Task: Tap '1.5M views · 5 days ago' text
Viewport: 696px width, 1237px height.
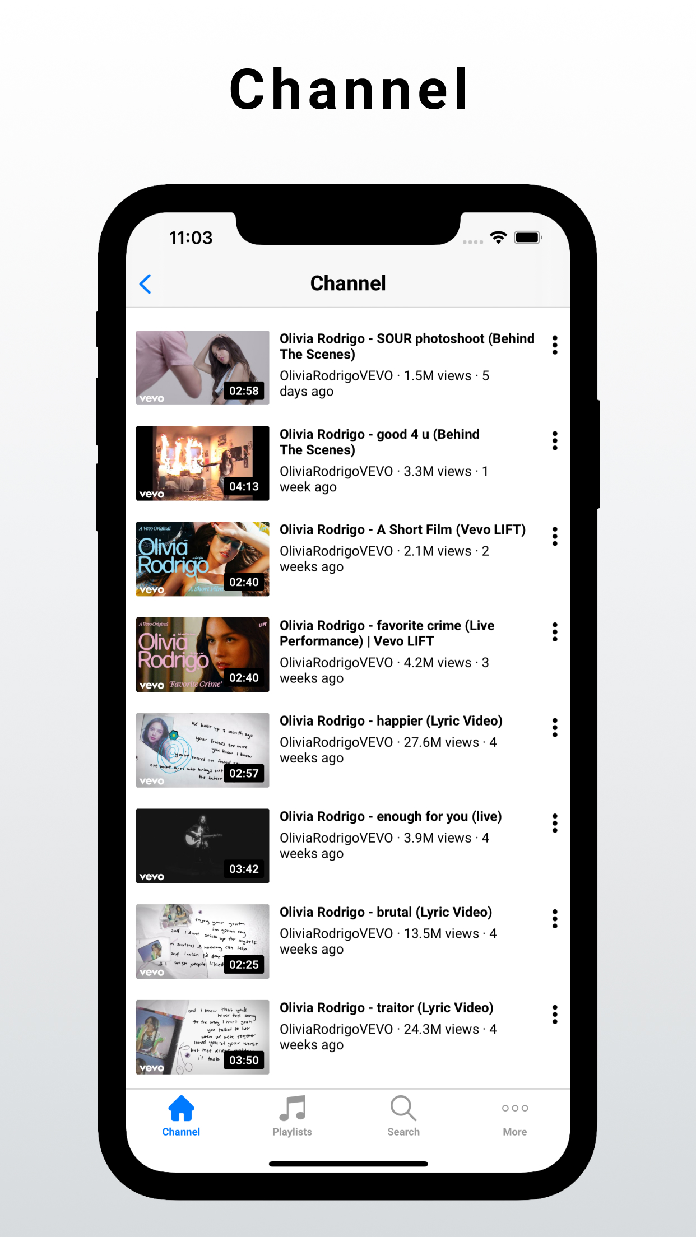Action: pyautogui.click(x=384, y=384)
